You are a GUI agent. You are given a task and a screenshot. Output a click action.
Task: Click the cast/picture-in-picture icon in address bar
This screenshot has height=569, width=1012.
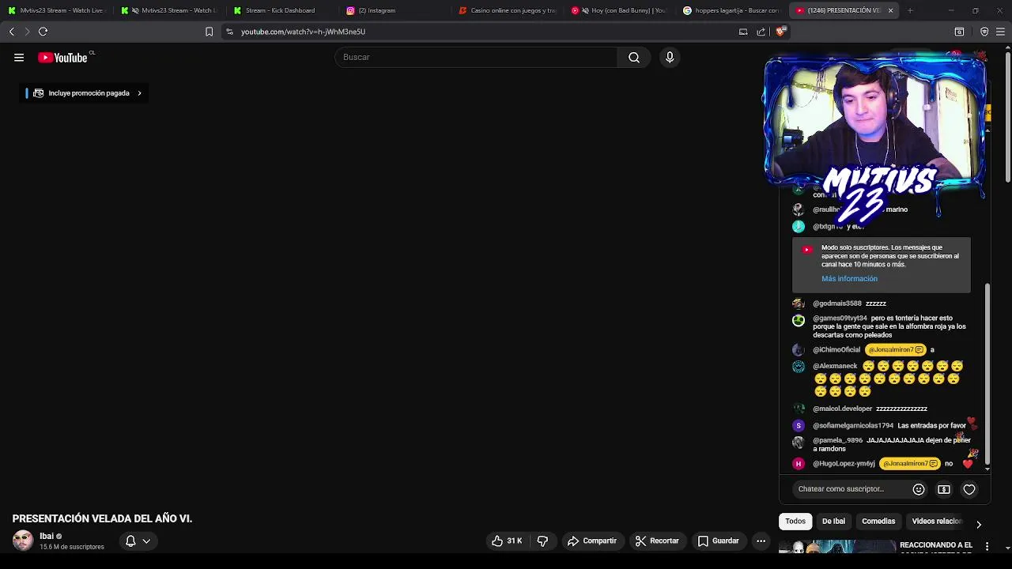[x=743, y=32]
